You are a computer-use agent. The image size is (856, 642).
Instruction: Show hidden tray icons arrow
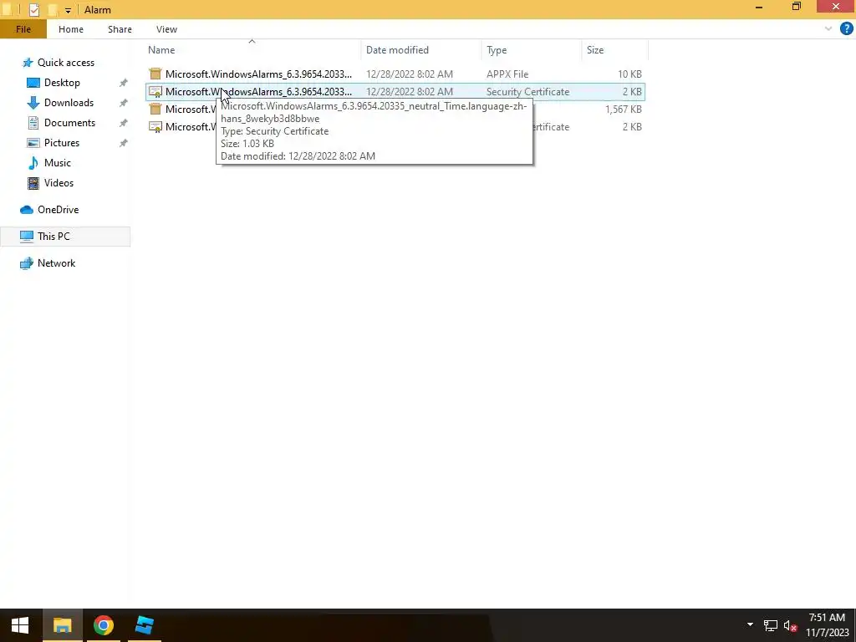coord(750,624)
